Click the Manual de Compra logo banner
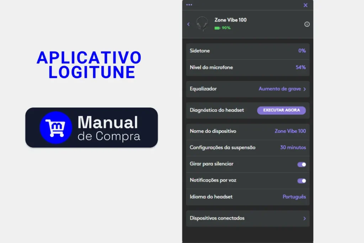 click(x=91, y=127)
